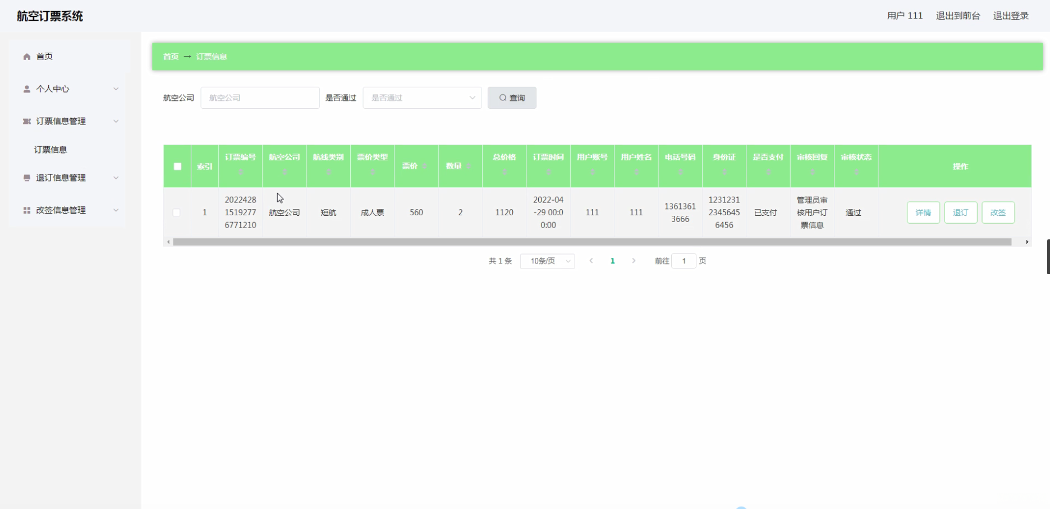Click the 共 1 条 total count
Image resolution: width=1050 pixels, height=509 pixels.
point(500,261)
